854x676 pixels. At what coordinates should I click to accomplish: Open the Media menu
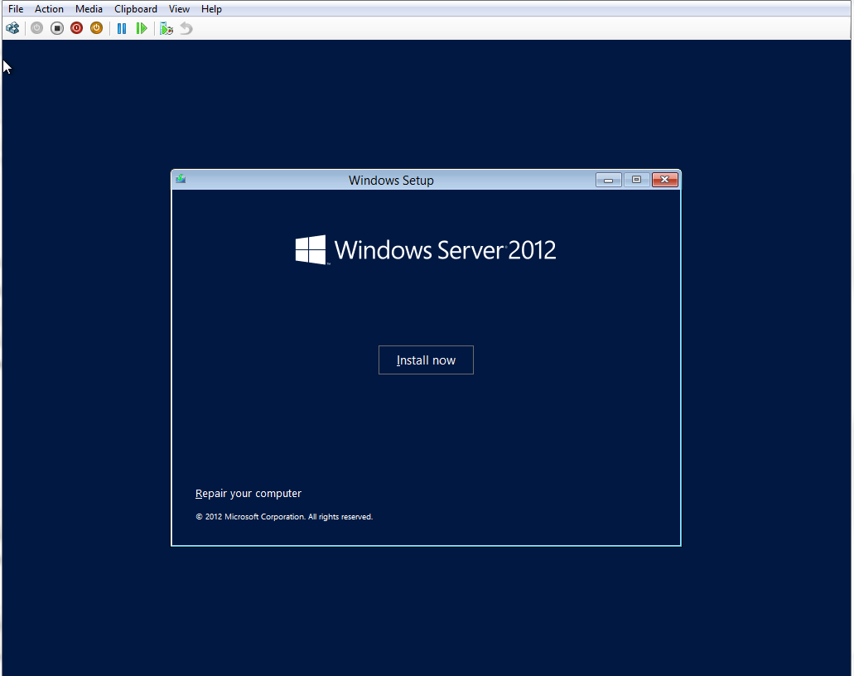[89, 9]
